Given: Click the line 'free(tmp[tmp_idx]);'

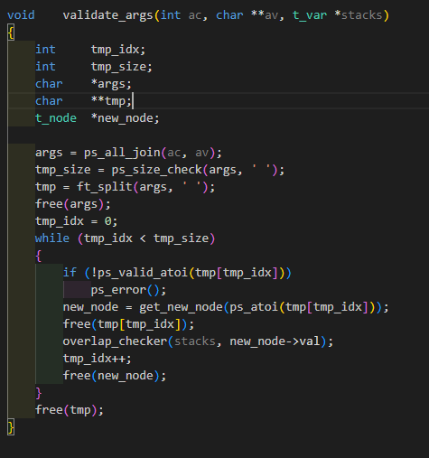Looking at the screenshot, I should click(129, 324).
